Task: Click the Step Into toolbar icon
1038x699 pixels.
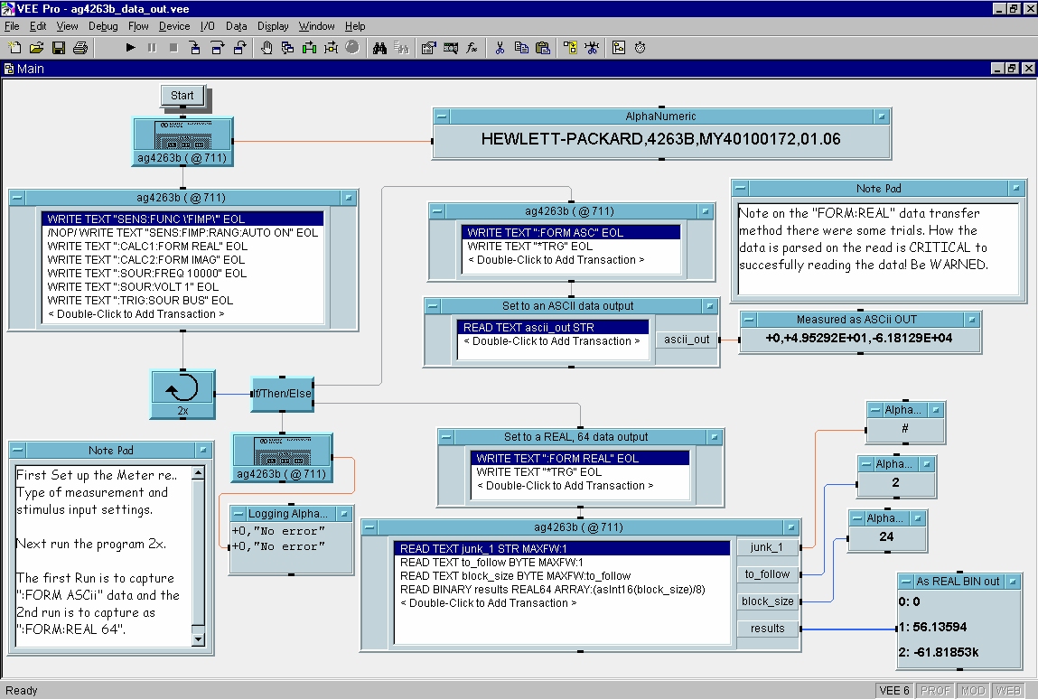Action: coord(195,48)
